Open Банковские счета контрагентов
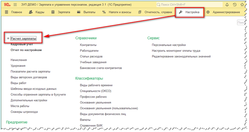 click(x=101, y=68)
